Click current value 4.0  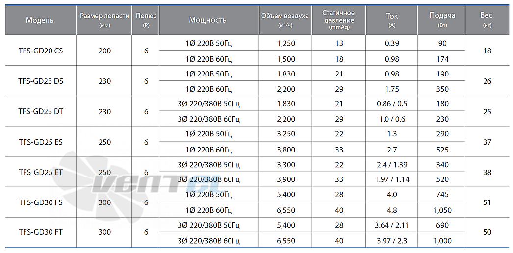(x=392, y=195)
